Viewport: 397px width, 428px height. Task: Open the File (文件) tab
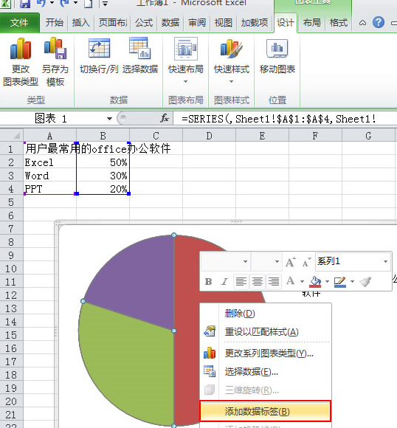pos(19,23)
